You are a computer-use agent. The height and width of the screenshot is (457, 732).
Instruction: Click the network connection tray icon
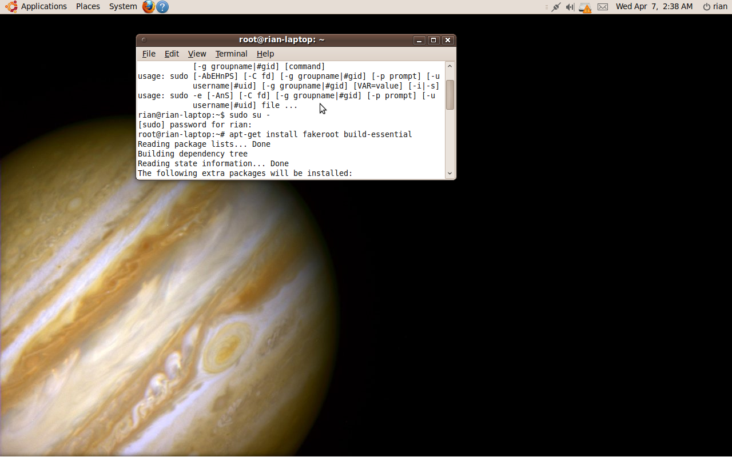(556, 7)
